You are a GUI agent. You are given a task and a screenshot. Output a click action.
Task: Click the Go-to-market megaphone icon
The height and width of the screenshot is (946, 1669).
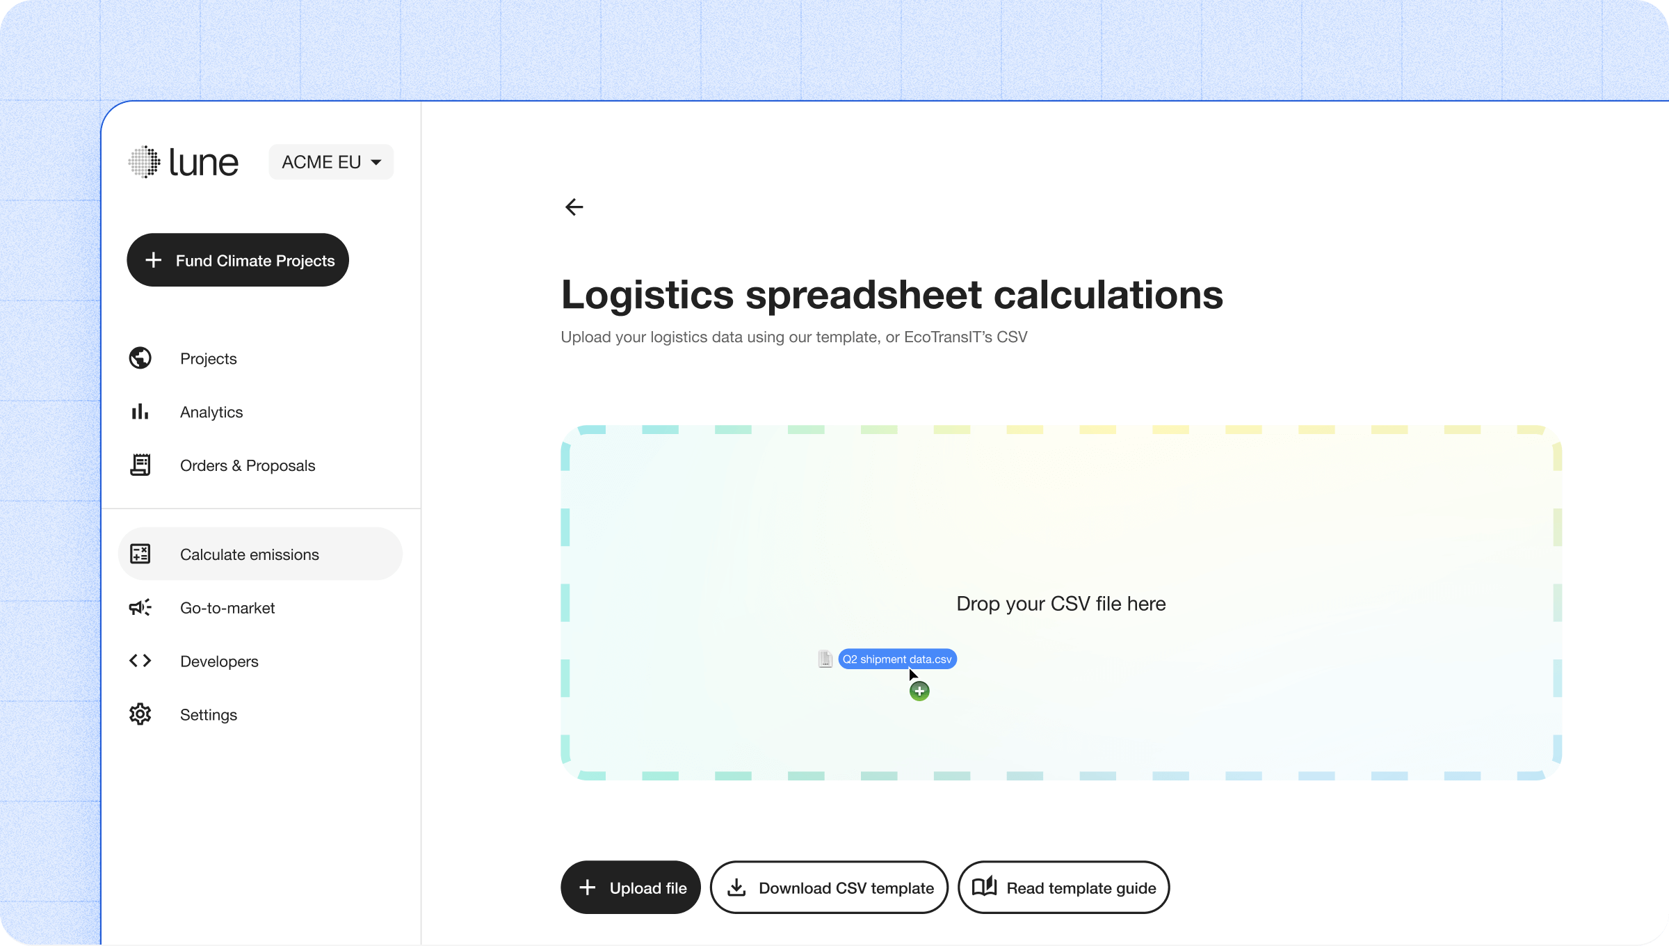pyautogui.click(x=140, y=608)
